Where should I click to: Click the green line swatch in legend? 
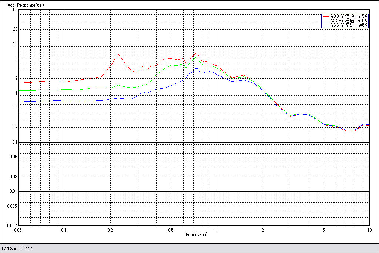point(326,21)
